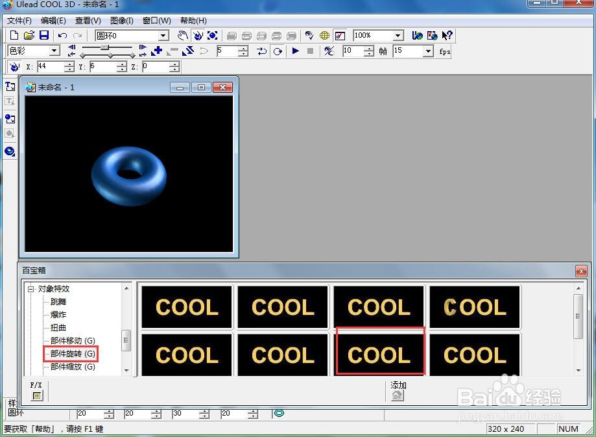Click the context help arrow-question icon
This screenshot has height=437, width=596.
click(x=447, y=36)
